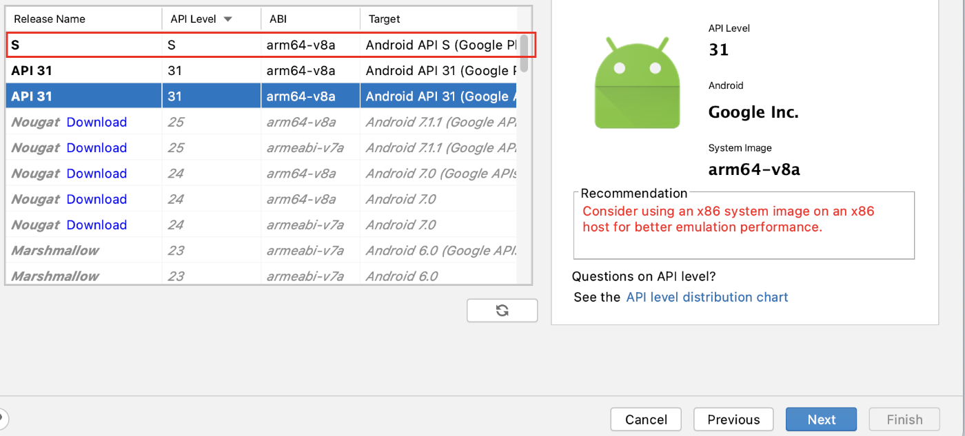Download Nougat arm64-v8a plain Android 7.0 image
The height and width of the screenshot is (436, 965).
point(96,199)
